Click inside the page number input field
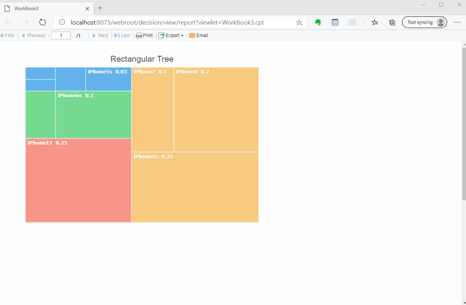 click(61, 35)
